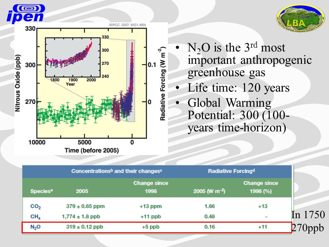
Task: Click the '319 ± 0.12 ppb' cell
Action: tap(85, 227)
